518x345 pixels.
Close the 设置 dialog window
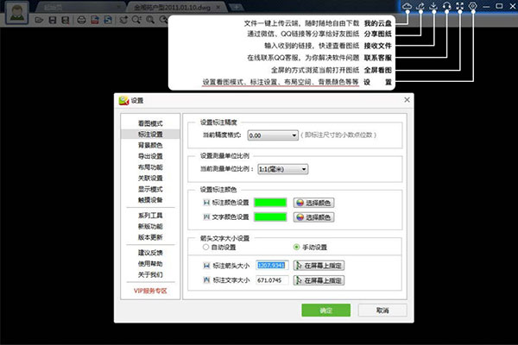pos(407,100)
